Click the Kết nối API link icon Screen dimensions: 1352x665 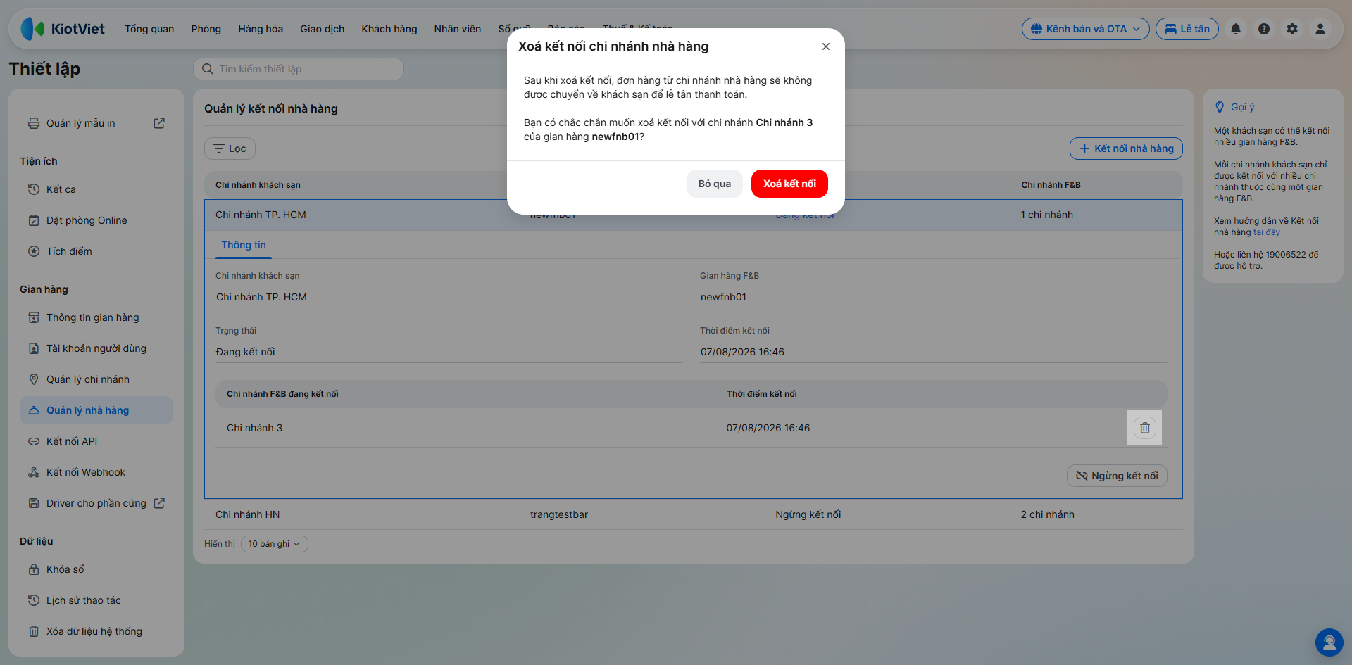[34, 441]
